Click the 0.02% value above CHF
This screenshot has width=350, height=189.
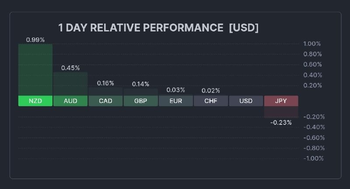tap(211, 90)
